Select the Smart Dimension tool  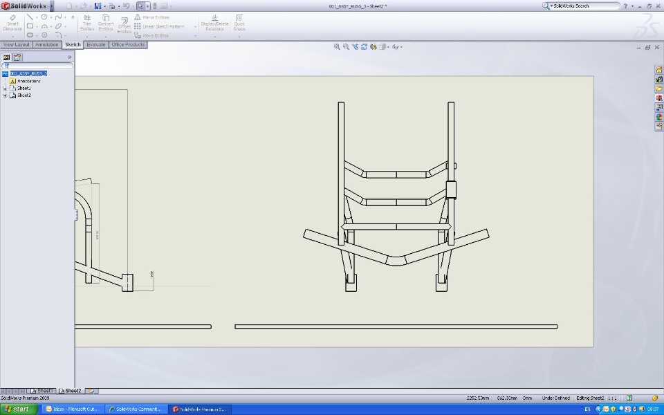click(12, 23)
